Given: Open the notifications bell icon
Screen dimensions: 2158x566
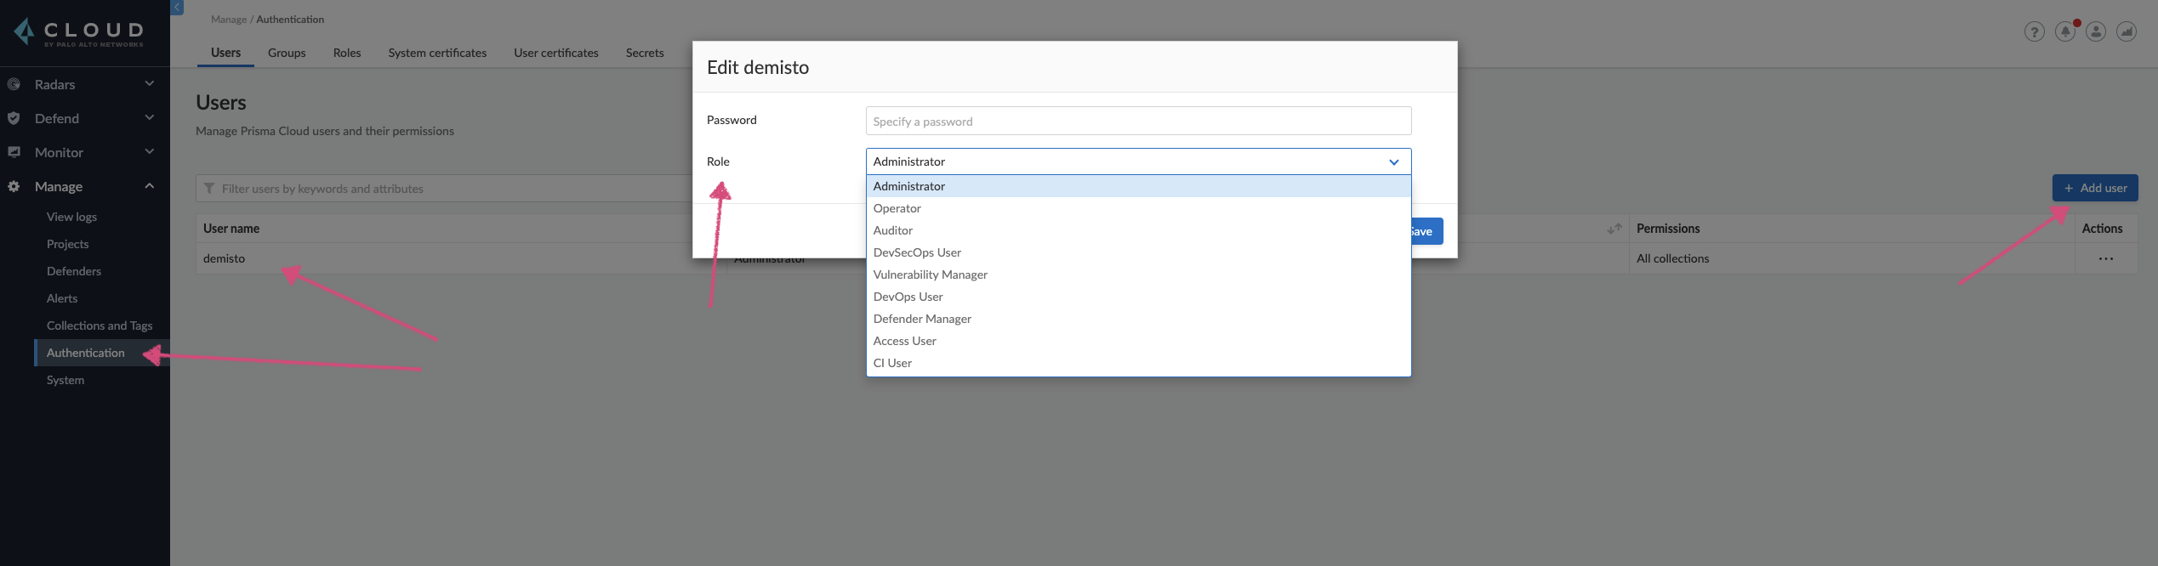Looking at the screenshot, I should (x=2065, y=32).
